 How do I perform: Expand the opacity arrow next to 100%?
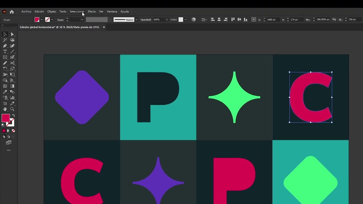click(x=167, y=20)
